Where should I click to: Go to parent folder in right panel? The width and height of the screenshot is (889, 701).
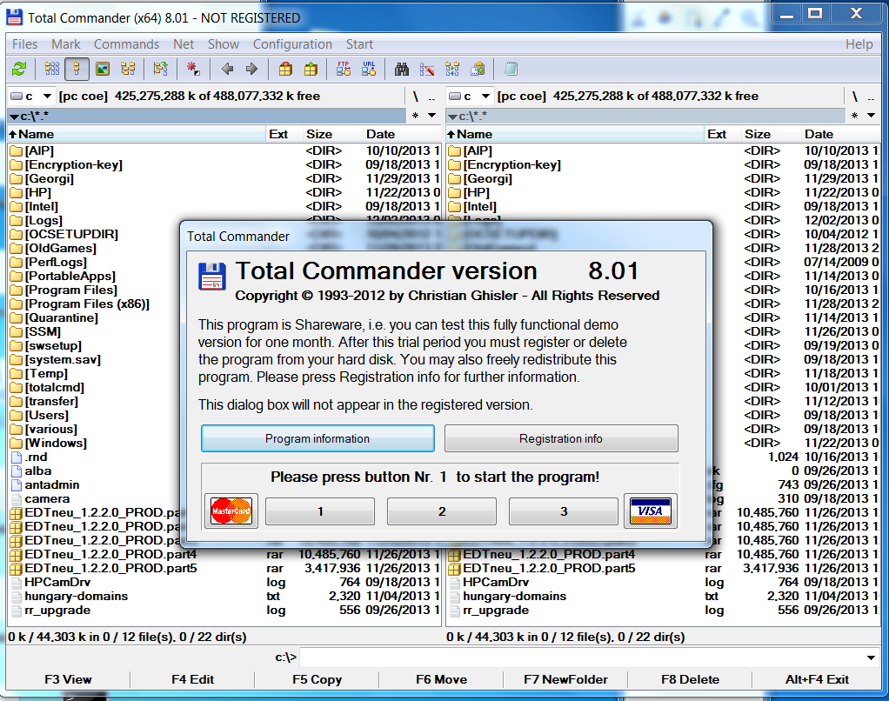871,97
